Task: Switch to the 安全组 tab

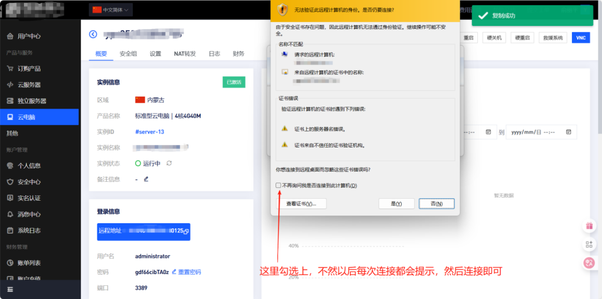Action: 128,54
